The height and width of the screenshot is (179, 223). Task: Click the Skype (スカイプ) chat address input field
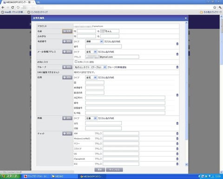click(121, 149)
